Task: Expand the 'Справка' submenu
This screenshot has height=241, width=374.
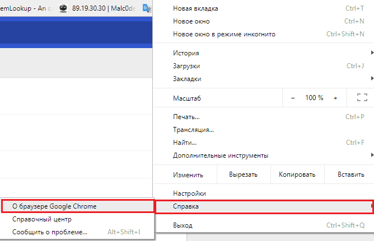Action: tap(264, 206)
